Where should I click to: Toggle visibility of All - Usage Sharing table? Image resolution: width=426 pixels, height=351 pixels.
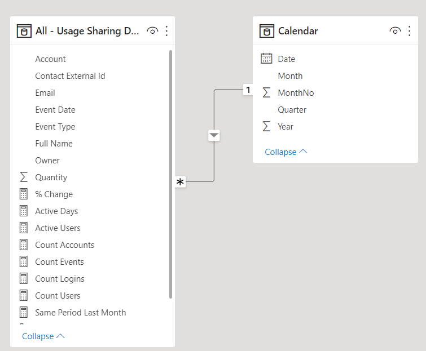tap(152, 31)
